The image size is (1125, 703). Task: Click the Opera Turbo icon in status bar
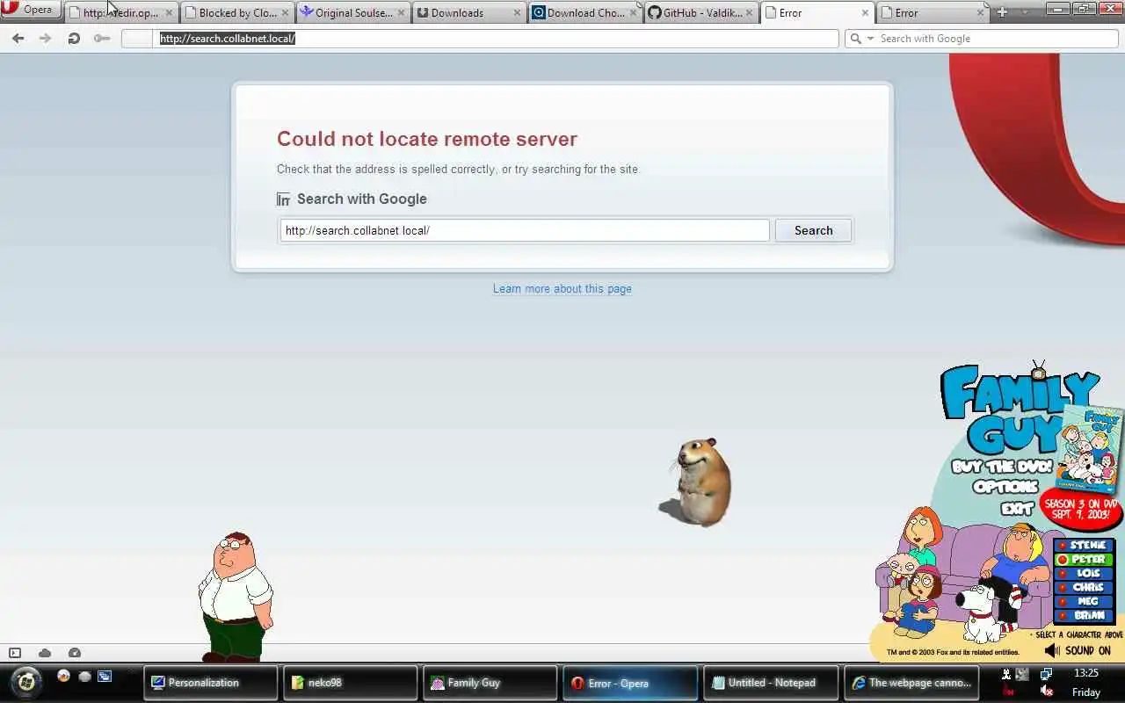[75, 653]
